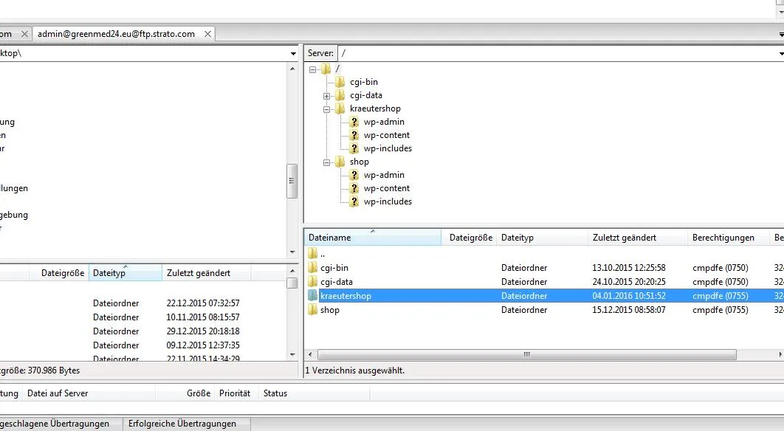Collapse the shop tree node

coord(326,162)
